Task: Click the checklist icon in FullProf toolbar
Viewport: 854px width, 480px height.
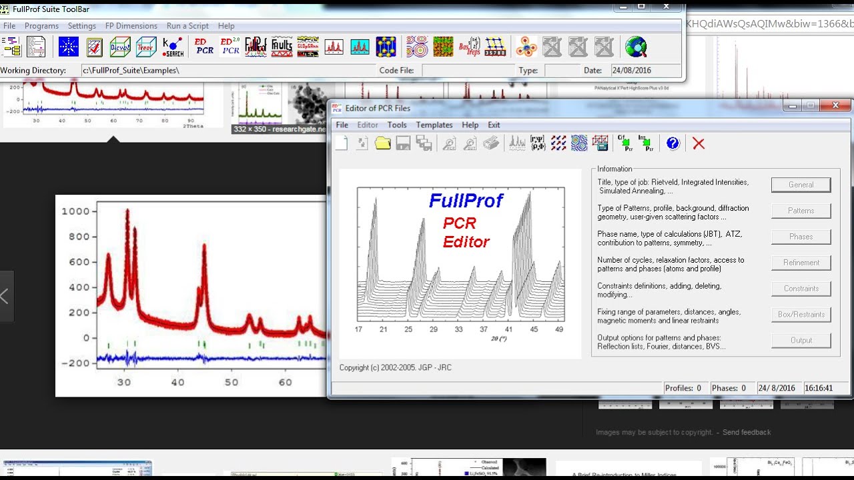Action: 95,47
